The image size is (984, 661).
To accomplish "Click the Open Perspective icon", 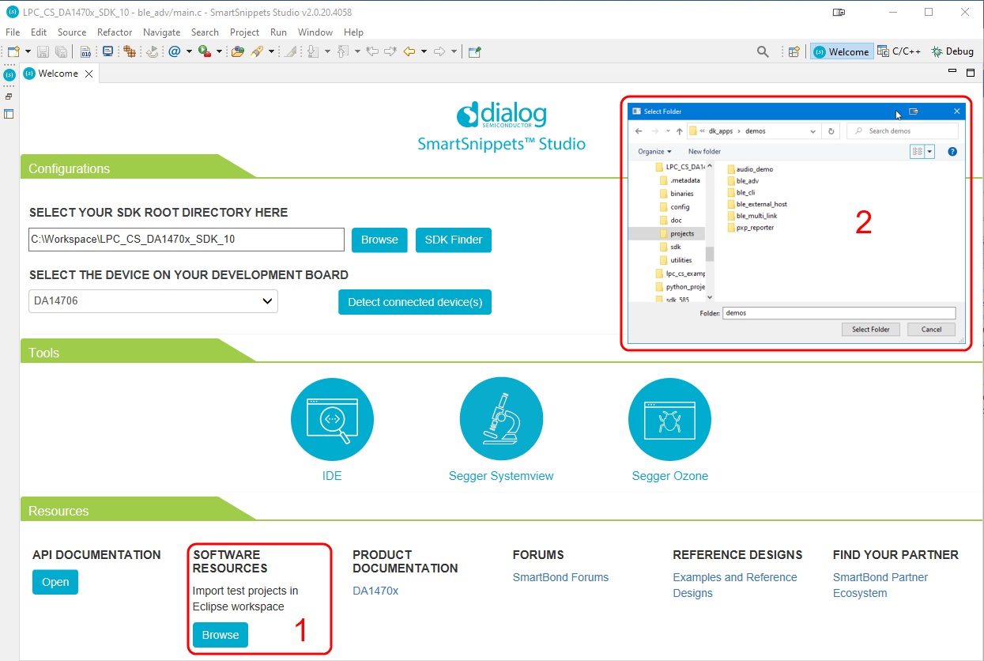I will (794, 51).
